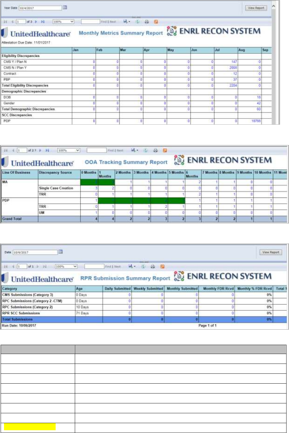Go to next page in OOA Tracking toolbar
Viewport: 289px width, 433px height.
click(x=40, y=150)
